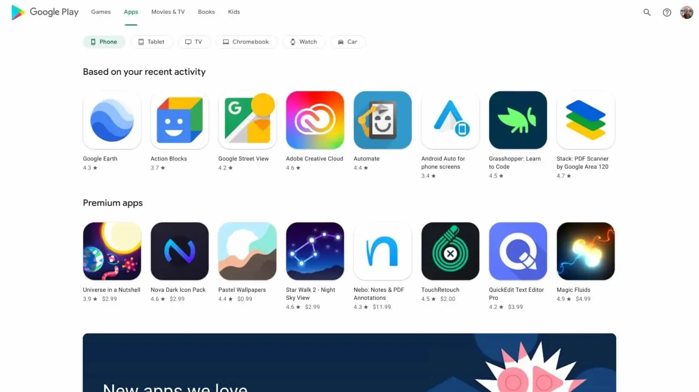Open the TouchRetouch app icon
The image size is (699, 392).
(x=450, y=251)
